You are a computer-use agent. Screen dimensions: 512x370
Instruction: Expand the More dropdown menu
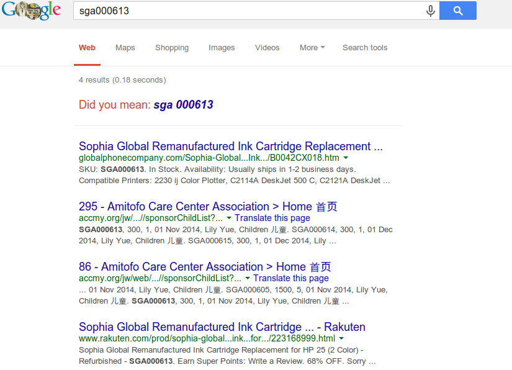(x=312, y=48)
